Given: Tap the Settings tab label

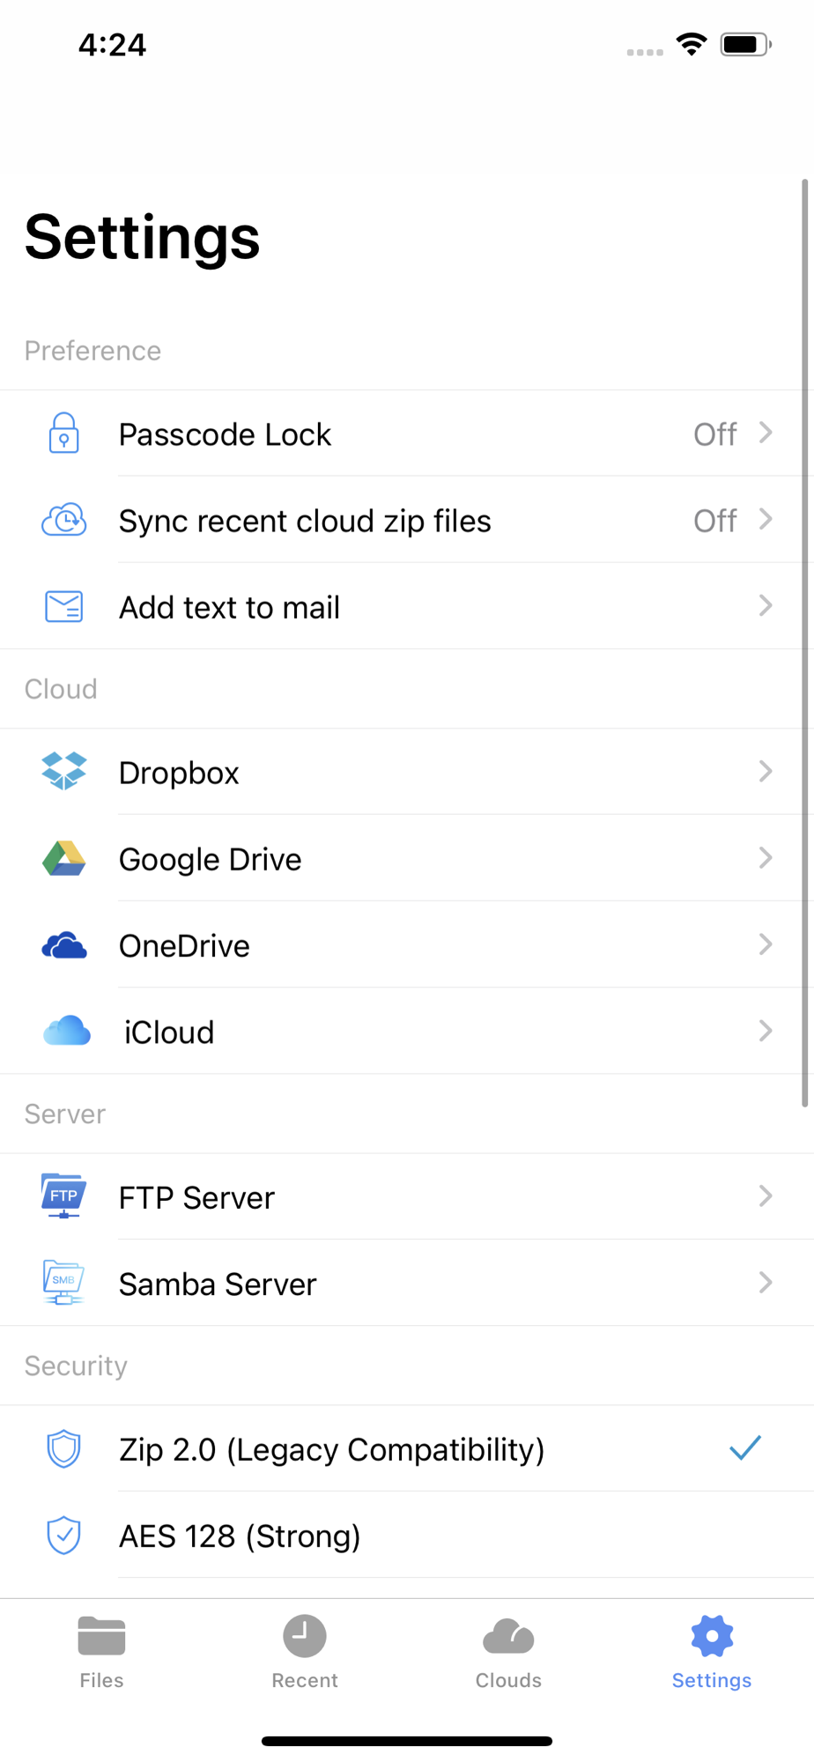Looking at the screenshot, I should click(x=712, y=1680).
